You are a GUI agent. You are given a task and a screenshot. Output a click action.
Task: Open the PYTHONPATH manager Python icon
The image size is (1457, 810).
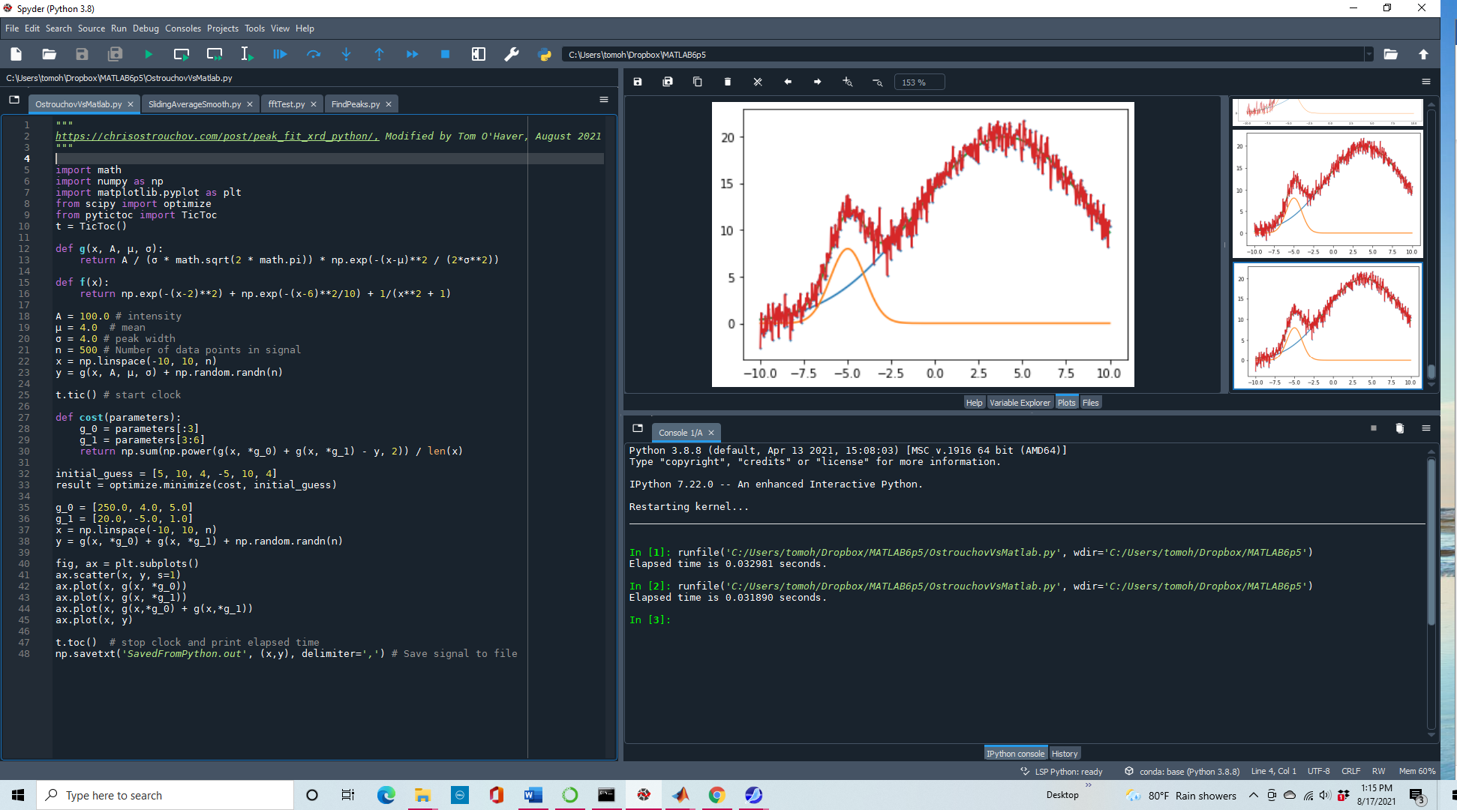pyautogui.click(x=545, y=54)
